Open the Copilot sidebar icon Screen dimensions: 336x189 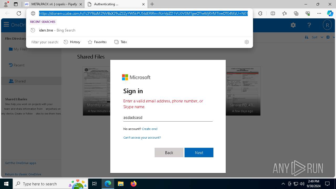click(330, 13)
